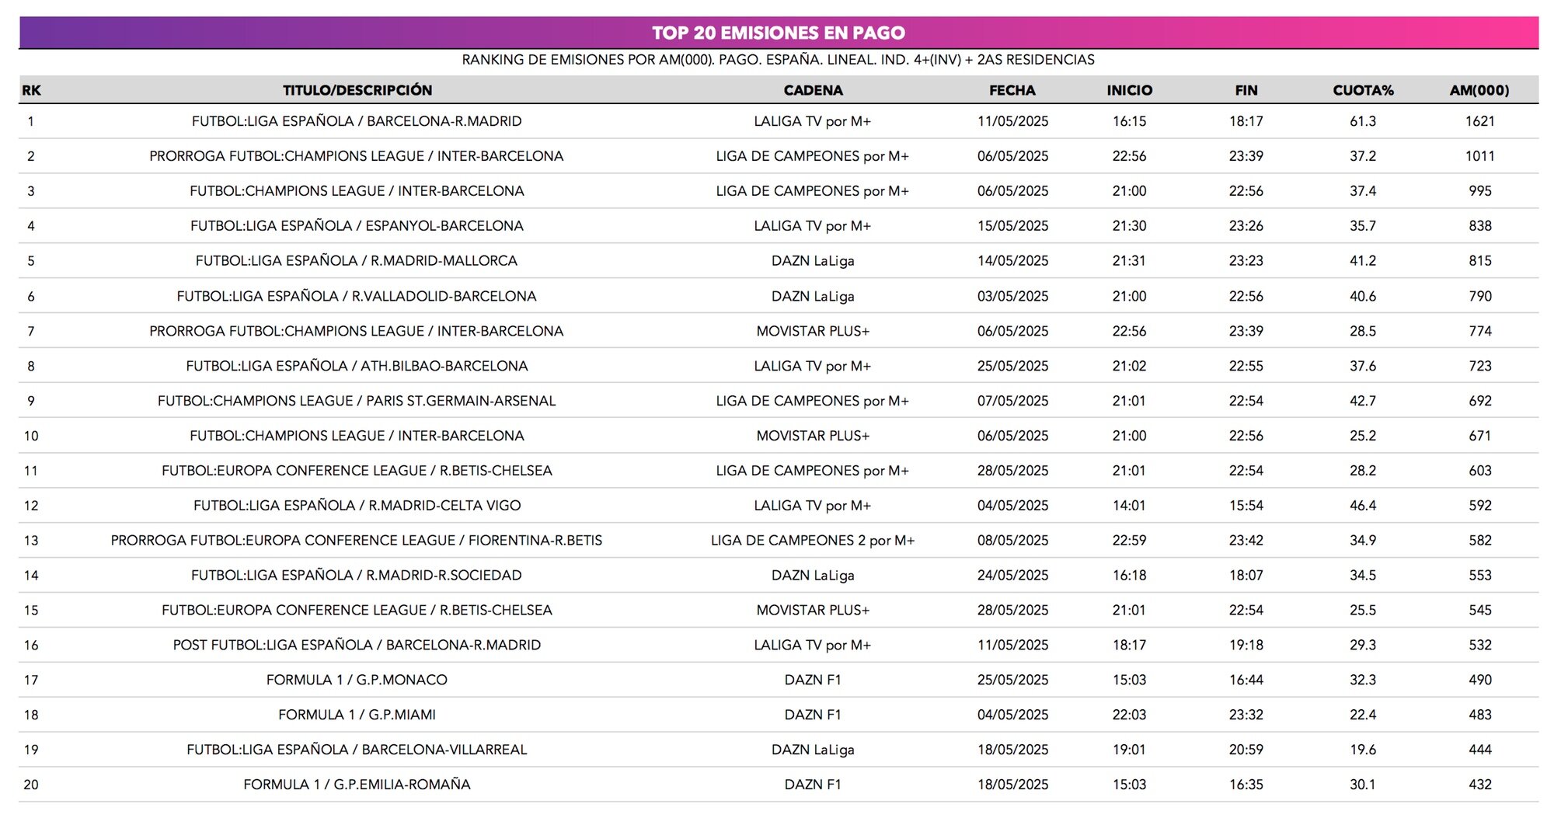Click end time 19:18

1246,646
